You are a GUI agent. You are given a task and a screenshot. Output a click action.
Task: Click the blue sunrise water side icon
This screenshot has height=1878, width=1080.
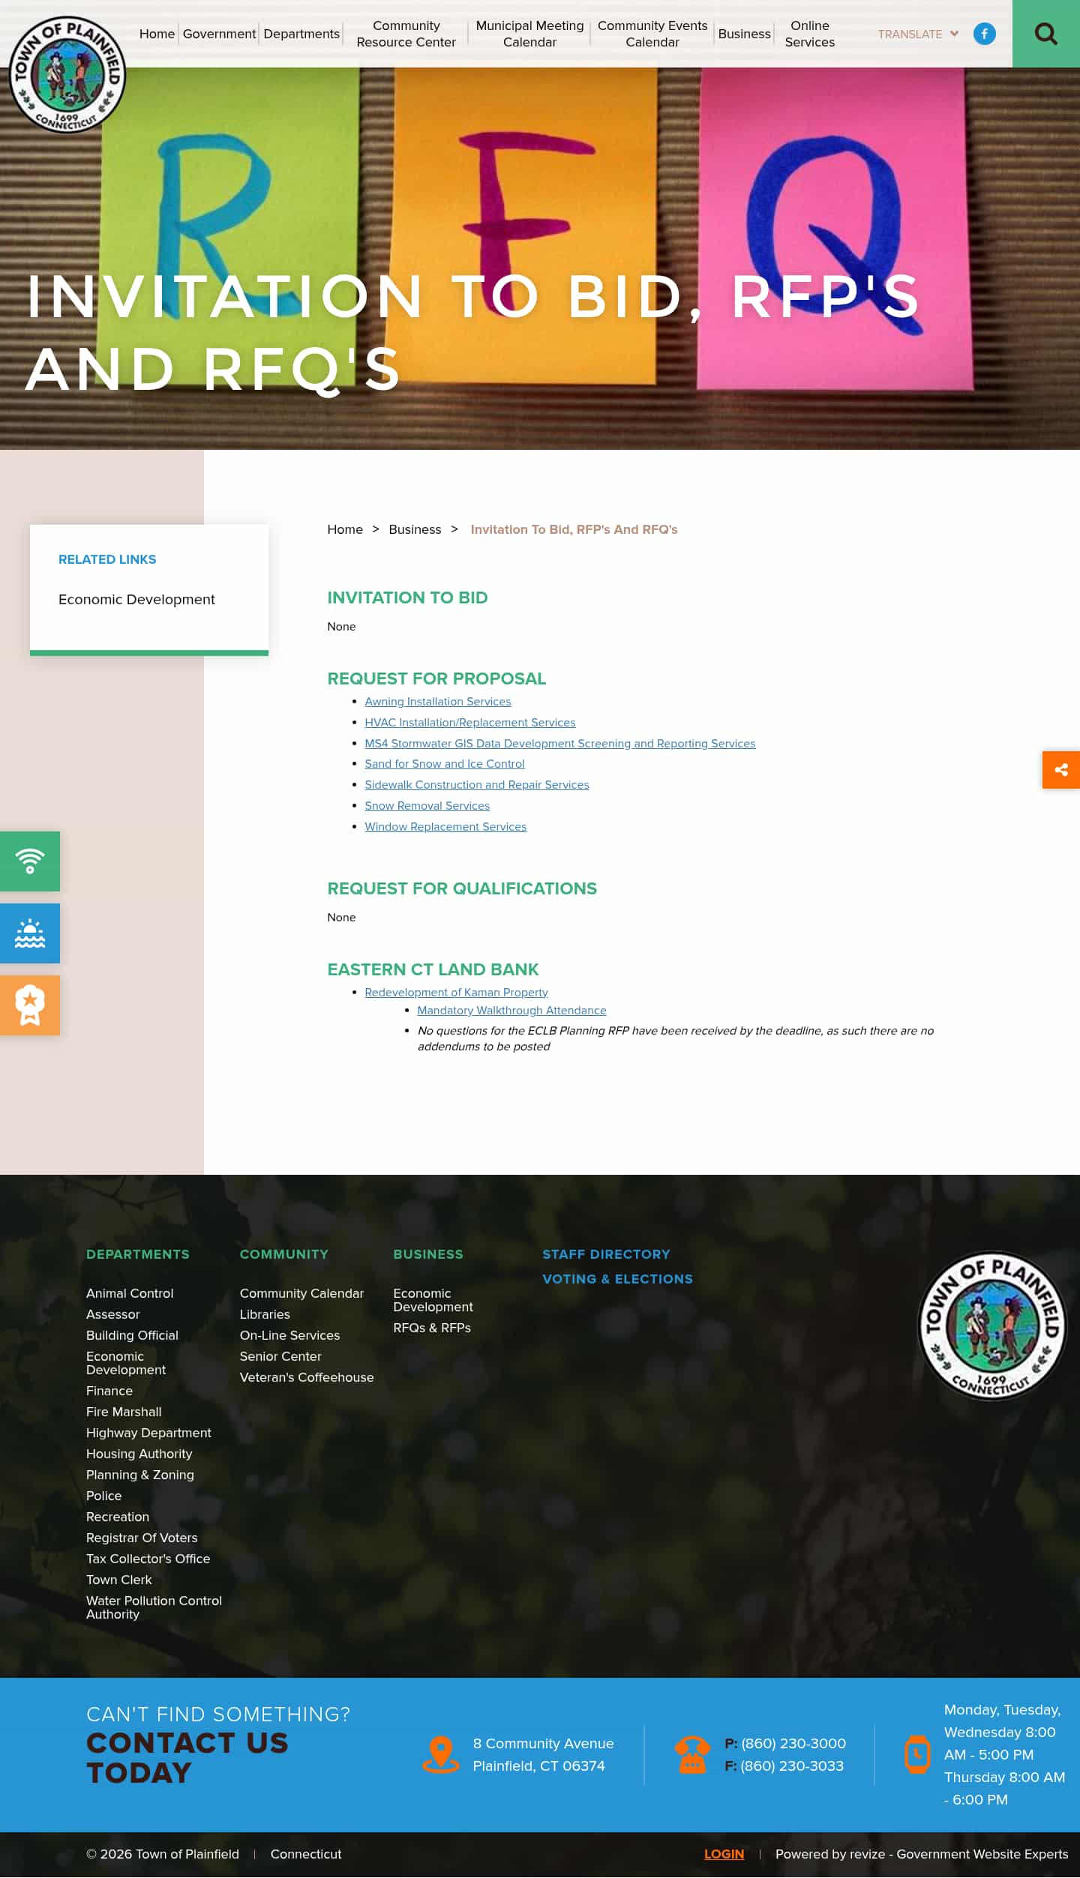(x=30, y=933)
